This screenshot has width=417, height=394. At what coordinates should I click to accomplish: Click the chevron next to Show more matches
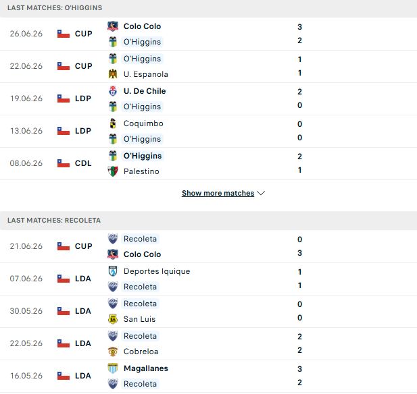click(x=261, y=193)
